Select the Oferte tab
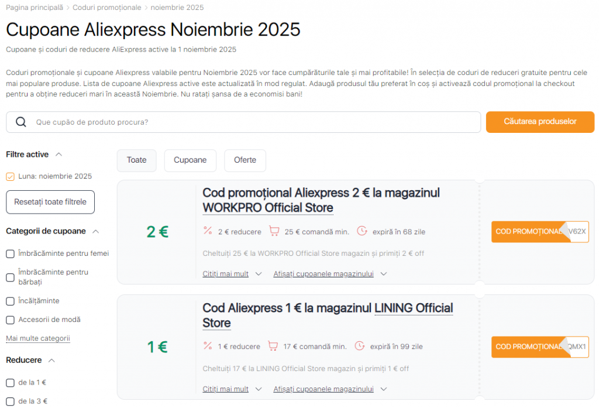The image size is (599, 408). click(x=245, y=160)
